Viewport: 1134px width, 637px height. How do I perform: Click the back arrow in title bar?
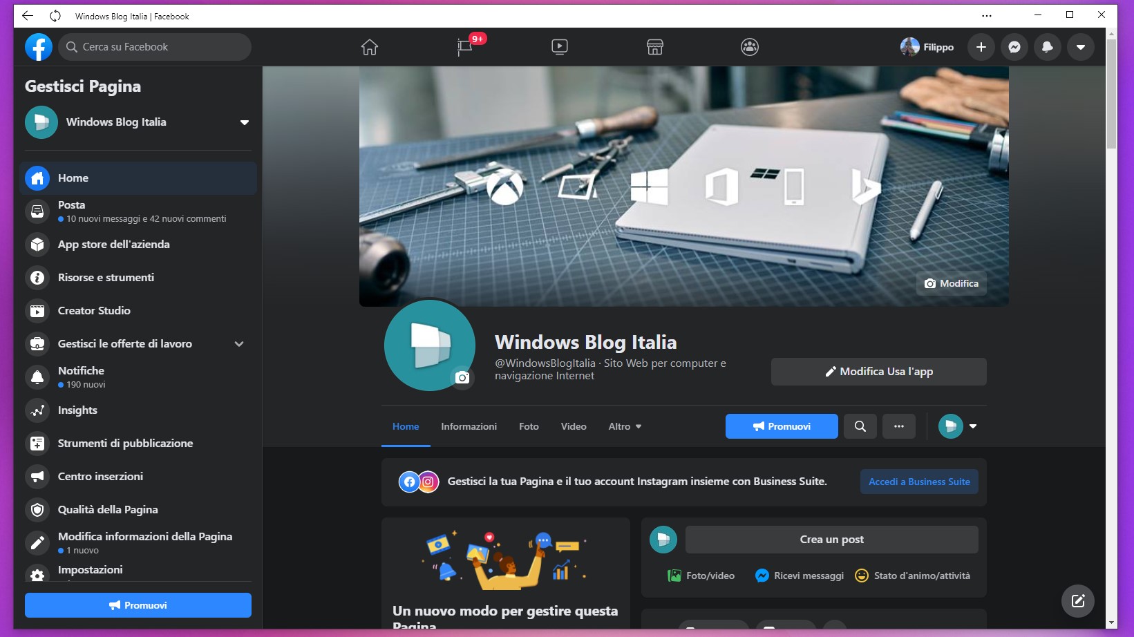click(28, 15)
